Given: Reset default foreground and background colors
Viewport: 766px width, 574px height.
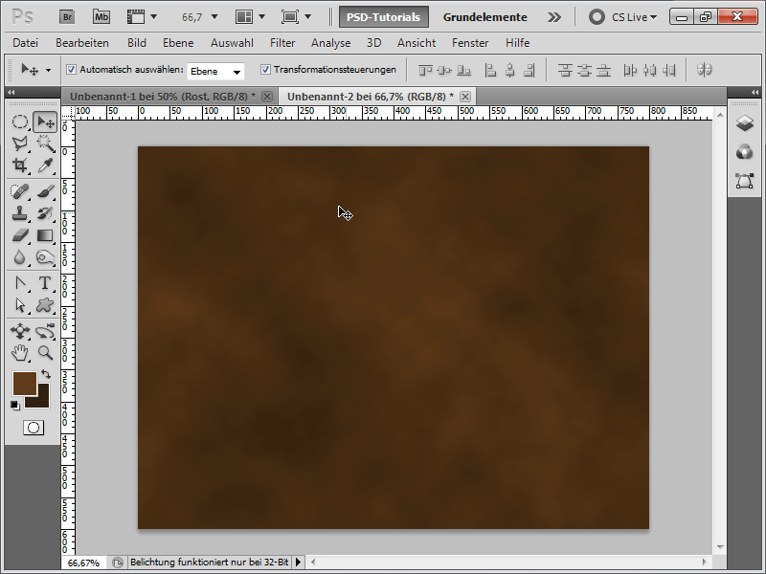Looking at the screenshot, I should click(x=14, y=405).
